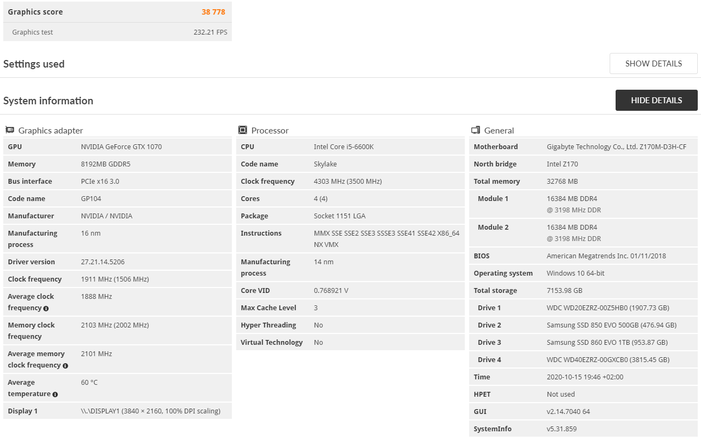Screen dimensions: 701x441
Task: Click CPU clock 4303 MHz (3500 MHz)
Action: [x=348, y=181]
